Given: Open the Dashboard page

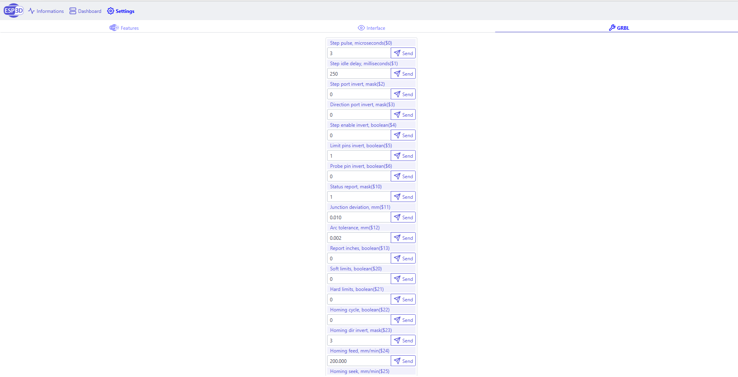Looking at the screenshot, I should [85, 11].
